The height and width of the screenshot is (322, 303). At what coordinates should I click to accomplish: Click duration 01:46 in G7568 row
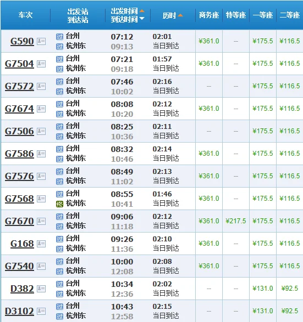[x=162, y=194]
